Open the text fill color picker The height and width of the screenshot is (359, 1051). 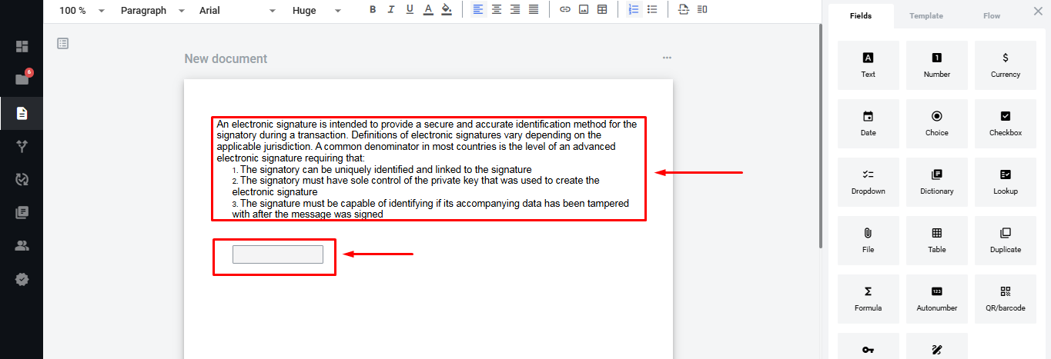click(447, 10)
